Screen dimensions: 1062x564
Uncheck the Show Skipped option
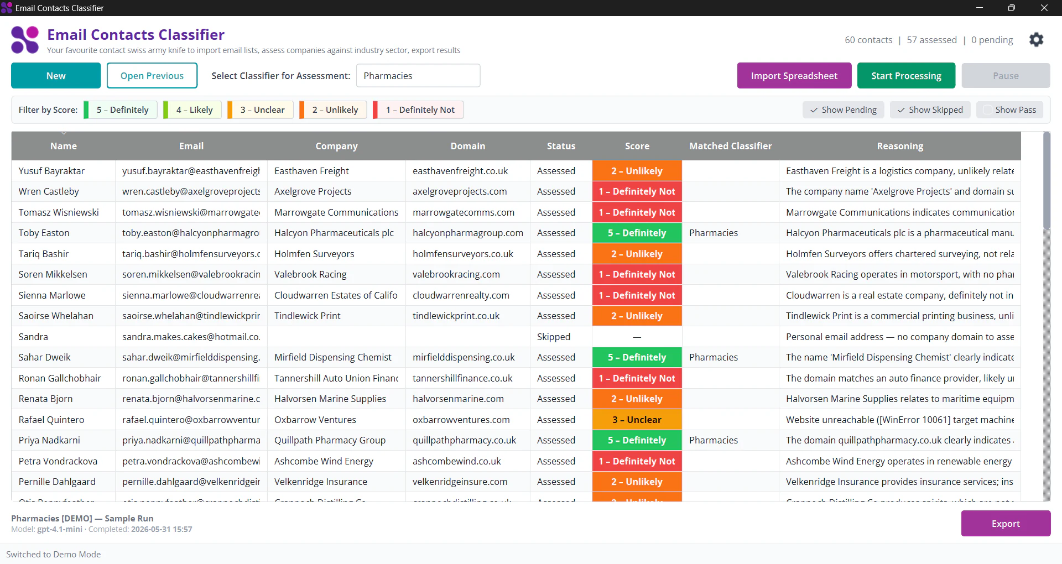930,110
